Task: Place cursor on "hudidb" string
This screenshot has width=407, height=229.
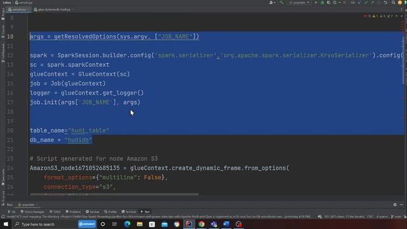Action: click(78, 140)
